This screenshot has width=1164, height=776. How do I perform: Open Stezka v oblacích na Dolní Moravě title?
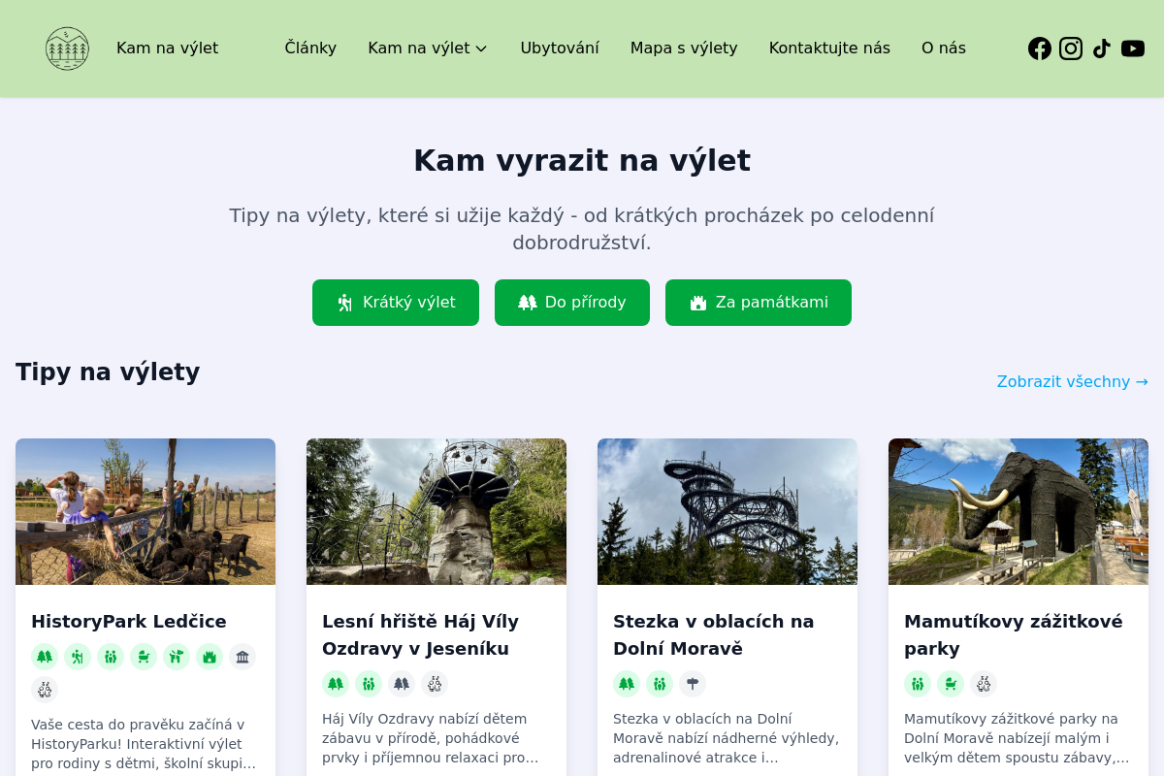[714, 635]
